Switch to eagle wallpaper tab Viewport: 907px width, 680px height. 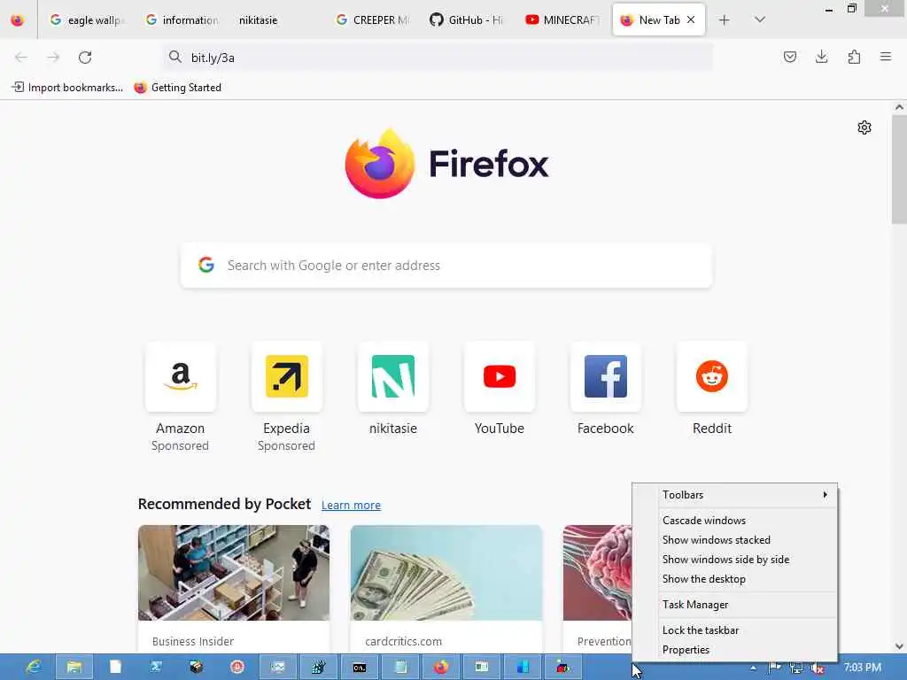coord(88,20)
